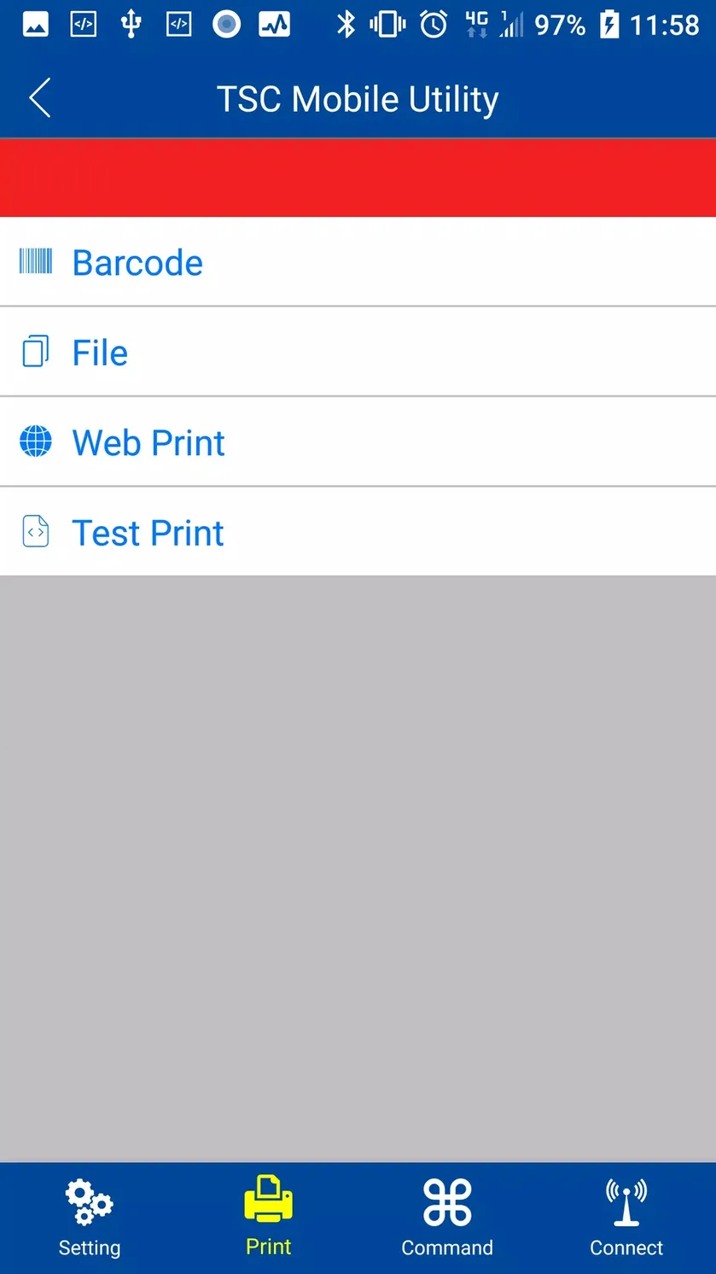Choose the Web Print label
The height and width of the screenshot is (1274, 716).
148,443
